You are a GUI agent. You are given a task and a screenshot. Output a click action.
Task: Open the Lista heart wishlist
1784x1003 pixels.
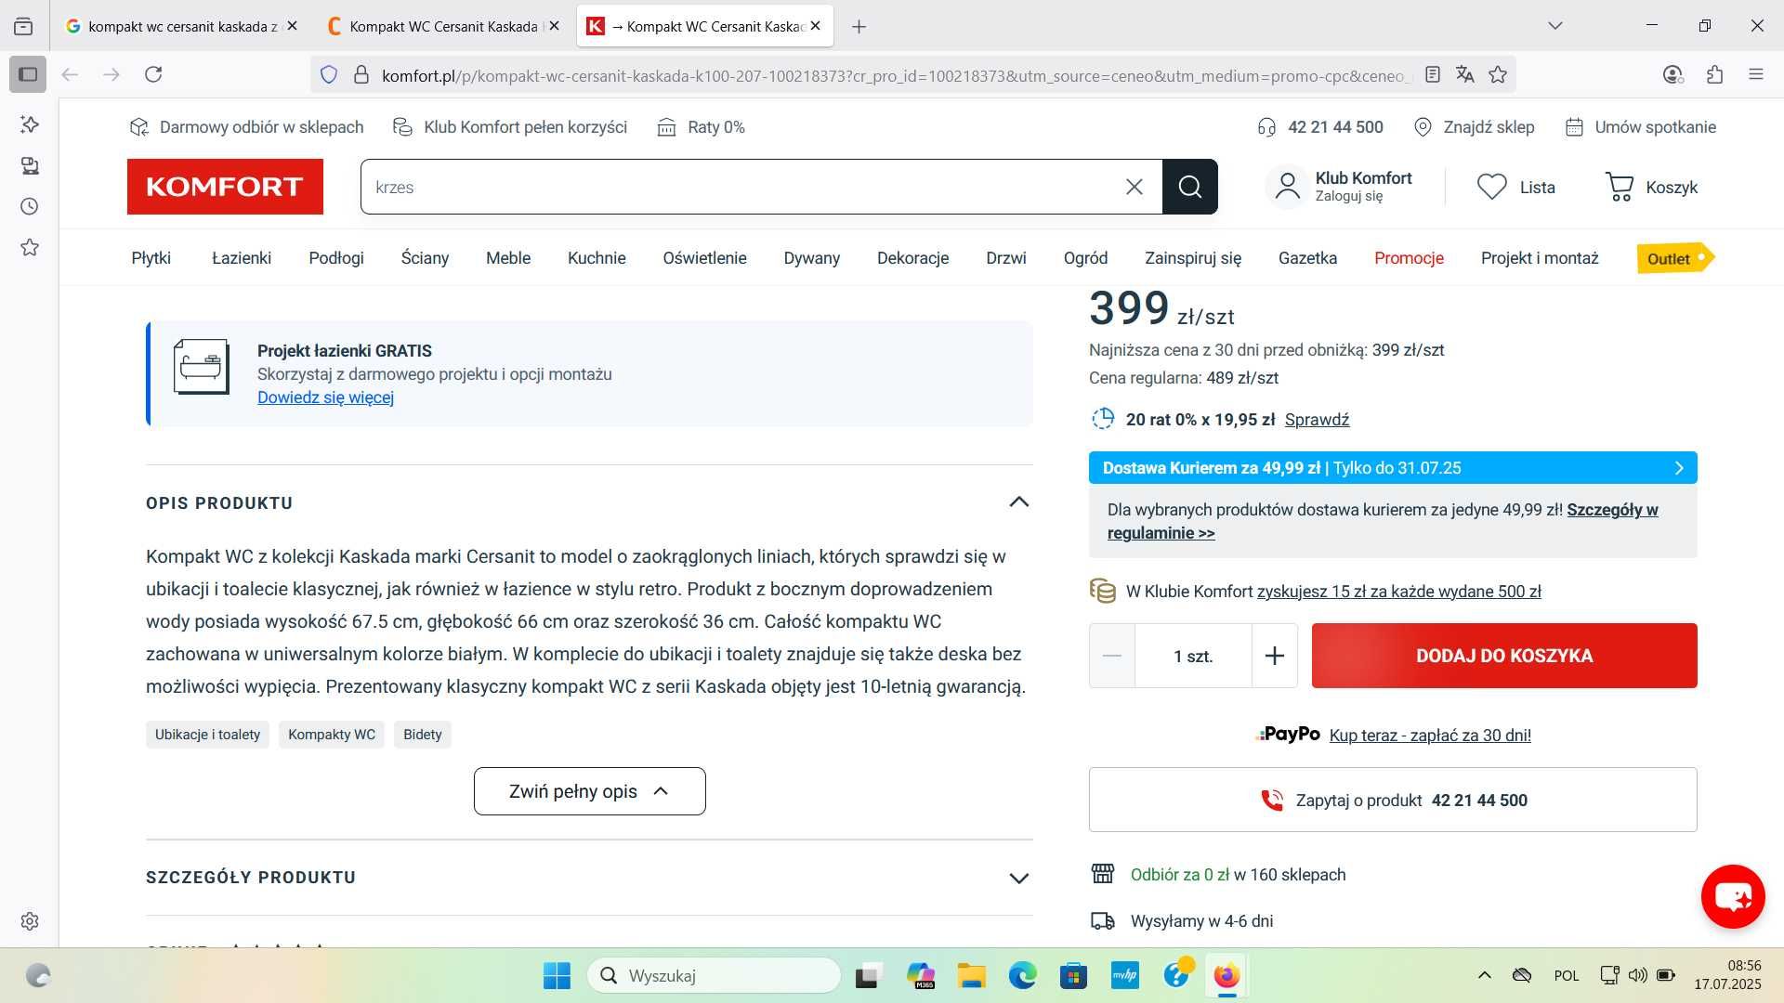pyautogui.click(x=1515, y=187)
